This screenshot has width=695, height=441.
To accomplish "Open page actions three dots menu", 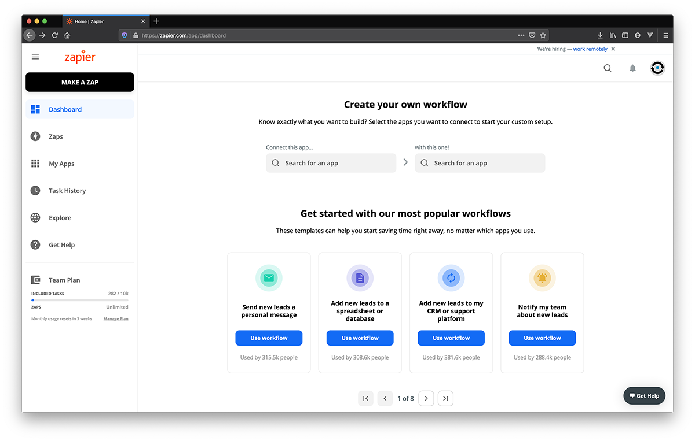I will coord(521,35).
